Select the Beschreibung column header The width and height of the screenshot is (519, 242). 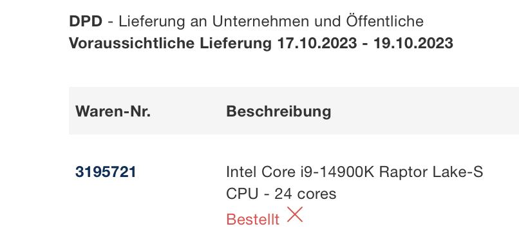coord(279,111)
